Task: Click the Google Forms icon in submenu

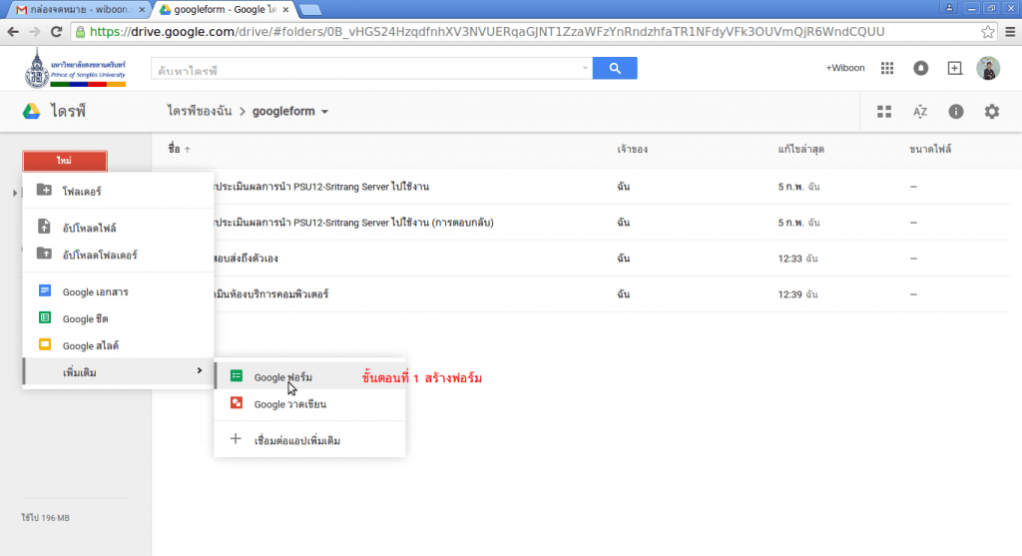Action: 236,376
